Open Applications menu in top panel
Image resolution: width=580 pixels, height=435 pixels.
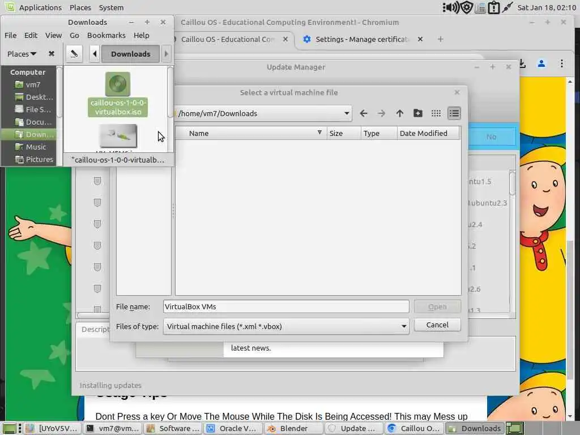40,7
